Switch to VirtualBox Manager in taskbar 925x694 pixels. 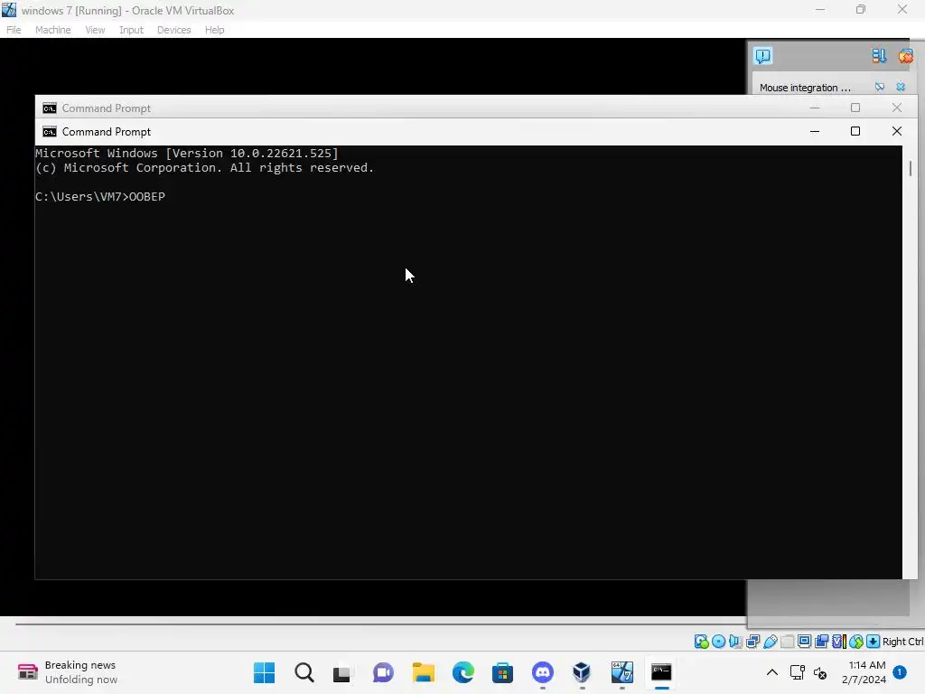click(x=582, y=672)
